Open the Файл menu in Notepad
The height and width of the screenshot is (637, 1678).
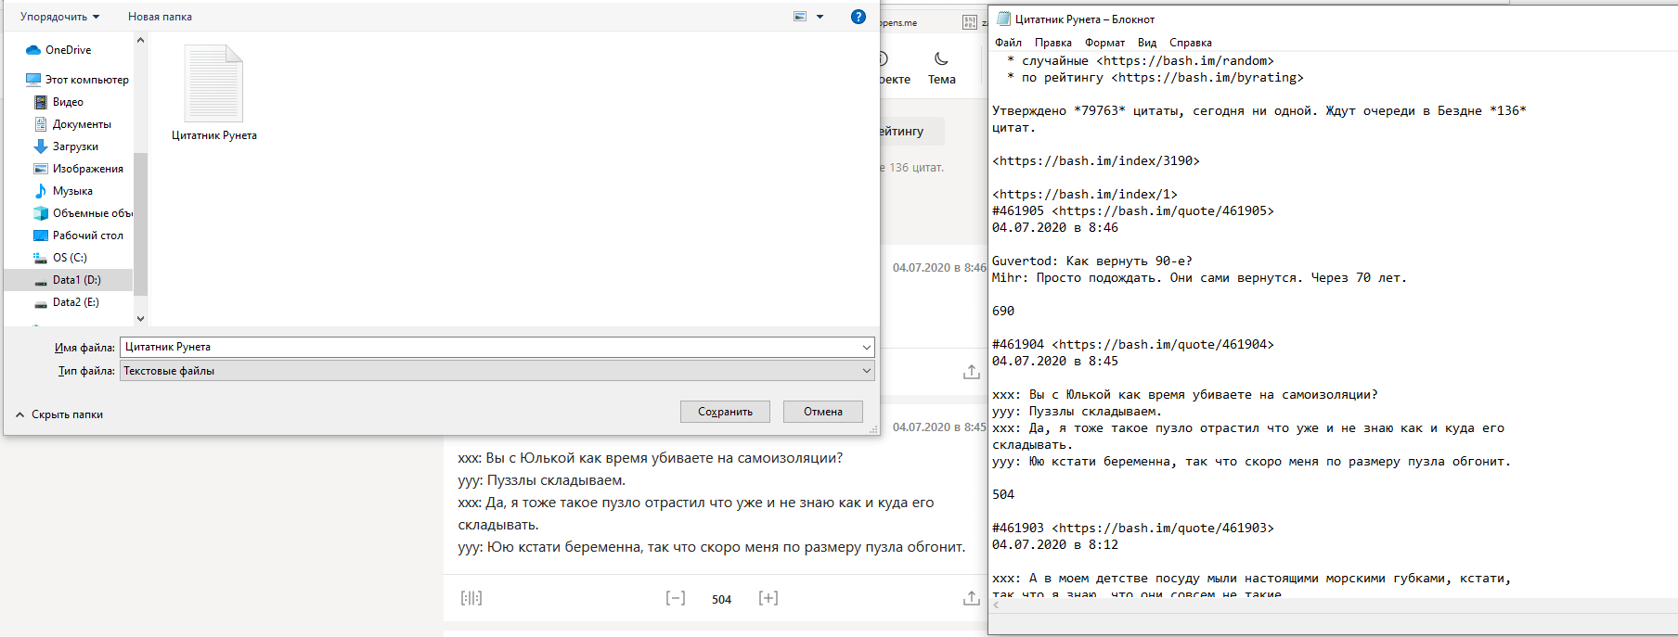click(x=1008, y=43)
